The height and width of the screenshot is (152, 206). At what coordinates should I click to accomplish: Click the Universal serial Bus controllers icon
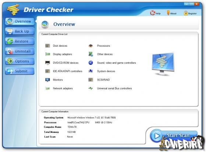91,88
